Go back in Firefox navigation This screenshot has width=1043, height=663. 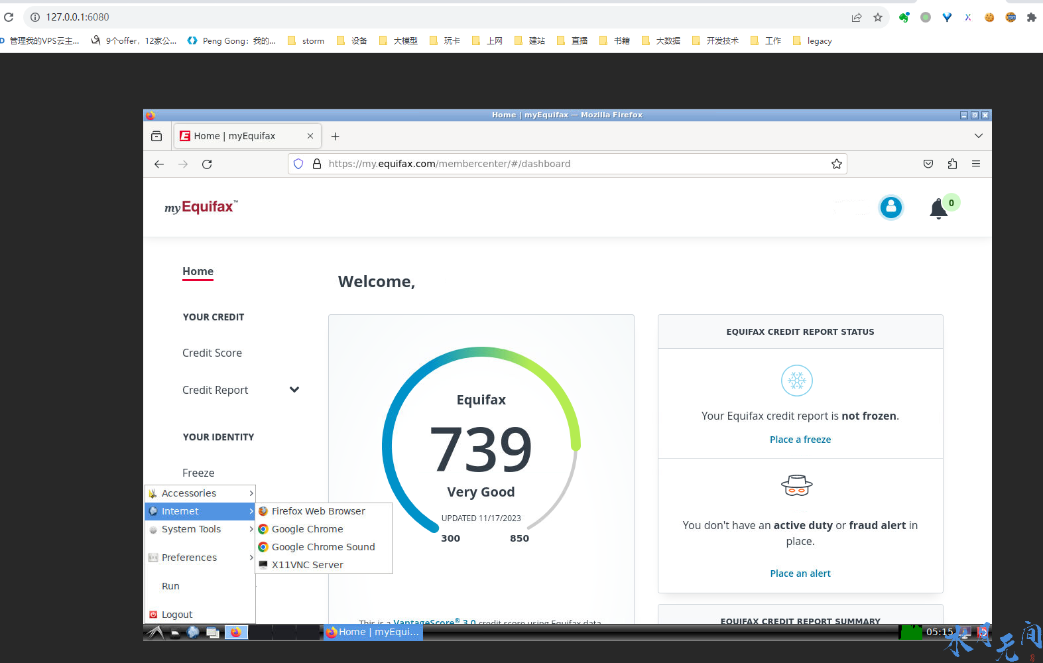159,164
